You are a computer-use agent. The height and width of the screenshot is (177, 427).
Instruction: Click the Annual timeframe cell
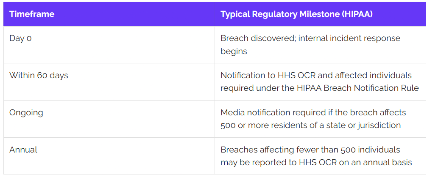pos(109,156)
